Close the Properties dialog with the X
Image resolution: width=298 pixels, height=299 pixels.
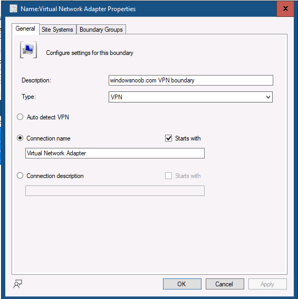coord(285,8)
